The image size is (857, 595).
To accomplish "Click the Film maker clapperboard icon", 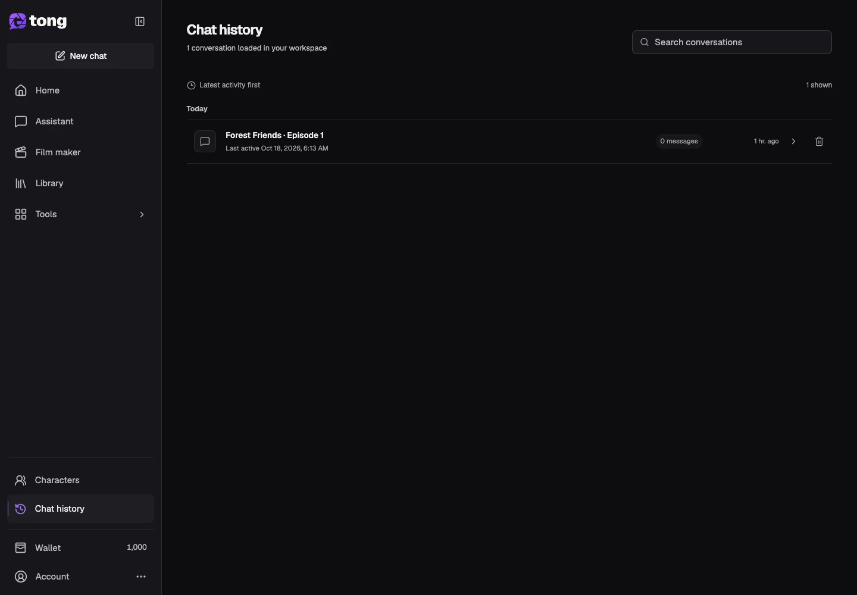I will [x=21, y=152].
